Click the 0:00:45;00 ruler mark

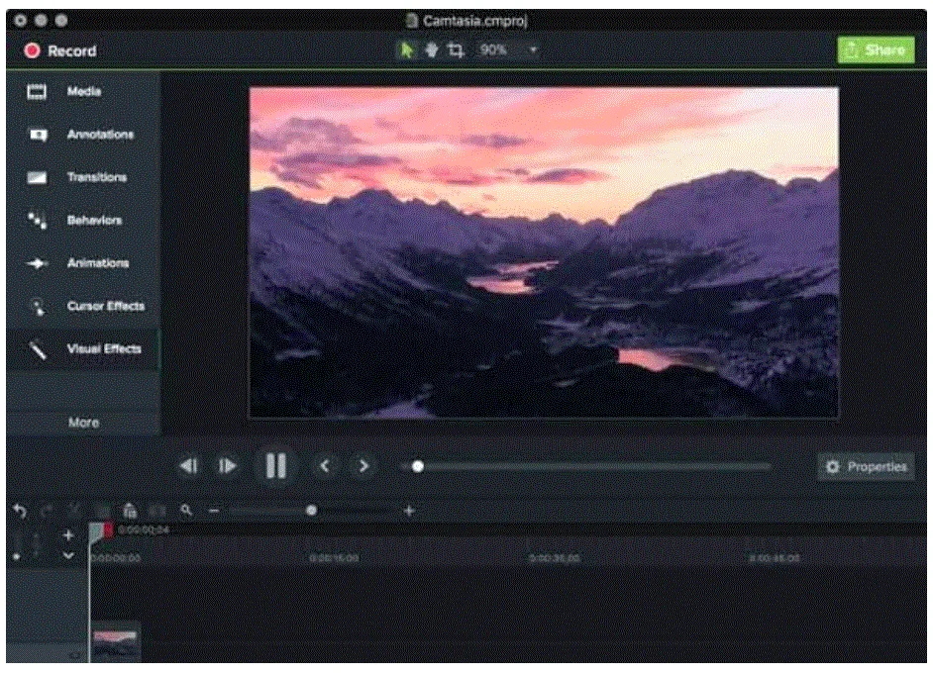point(775,558)
